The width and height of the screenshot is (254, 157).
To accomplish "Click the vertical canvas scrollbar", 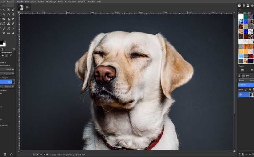I will click(234, 65).
